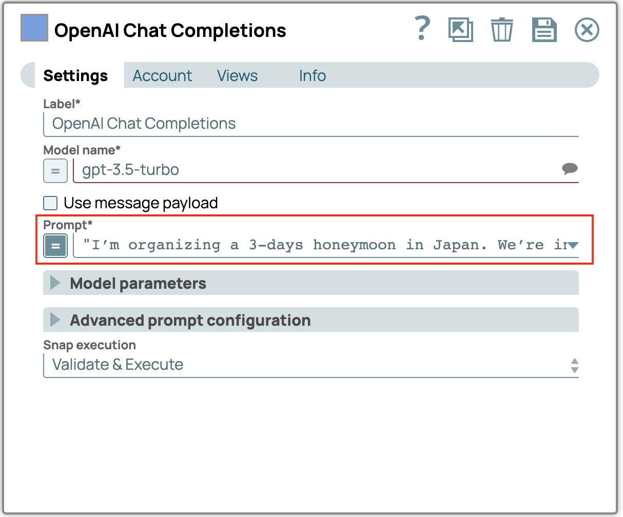Open the Snap execution dropdown
This screenshot has width=623, height=517.
[574, 365]
